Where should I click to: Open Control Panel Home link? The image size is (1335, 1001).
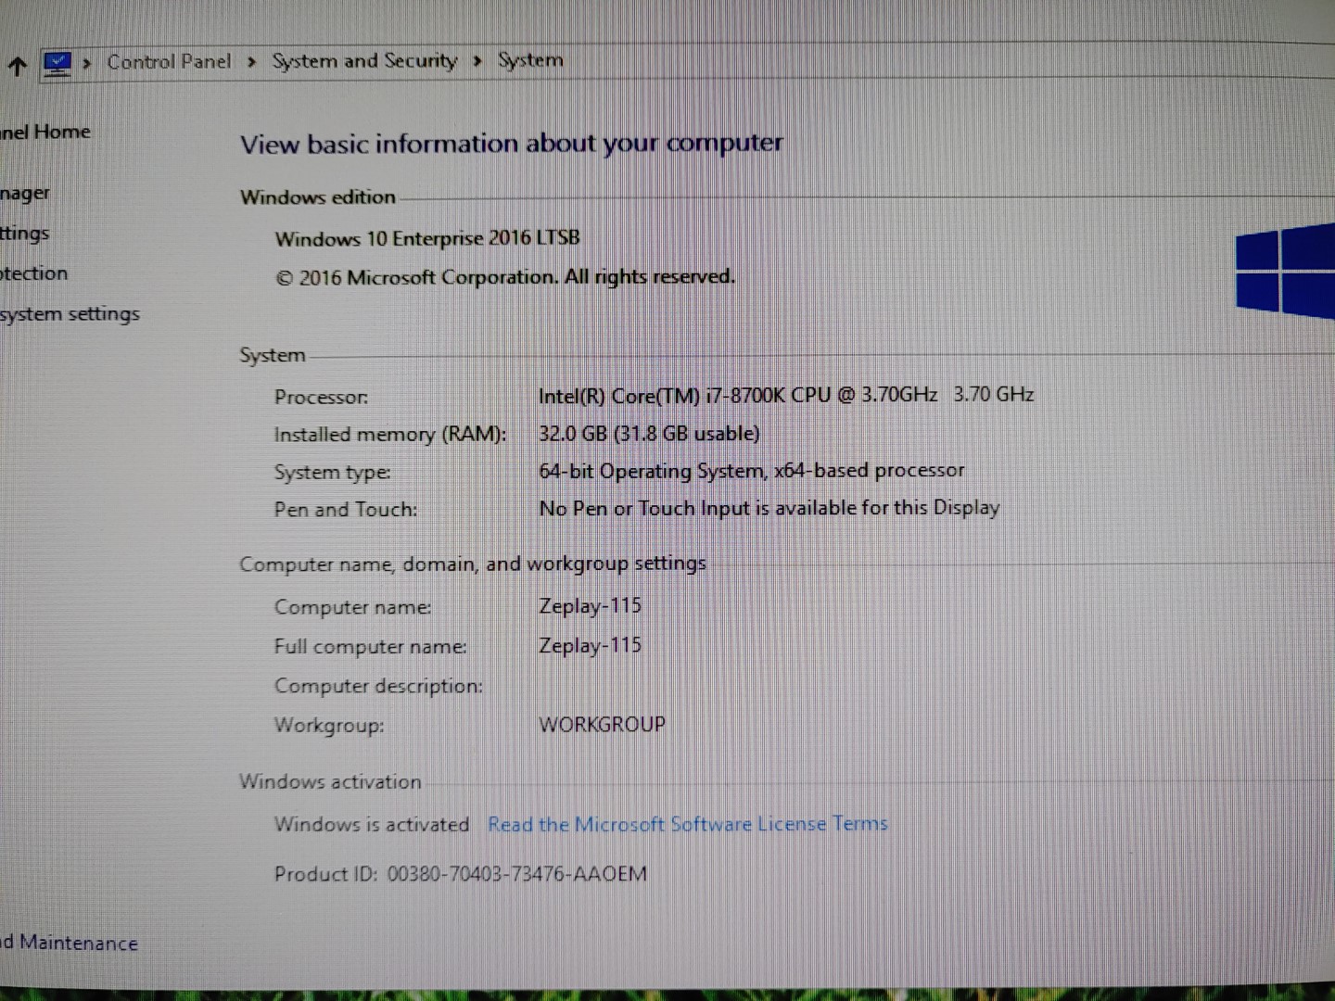point(44,133)
